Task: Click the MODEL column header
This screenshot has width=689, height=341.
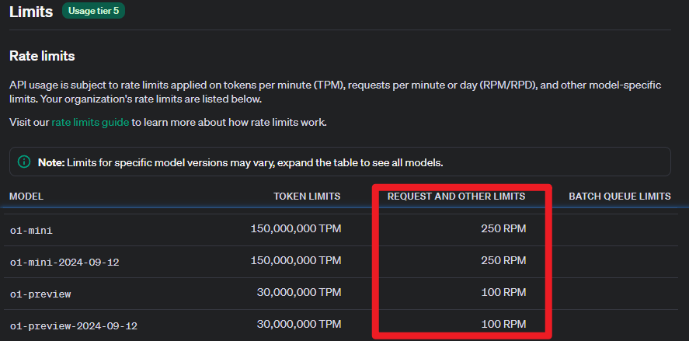Action: tap(26, 197)
